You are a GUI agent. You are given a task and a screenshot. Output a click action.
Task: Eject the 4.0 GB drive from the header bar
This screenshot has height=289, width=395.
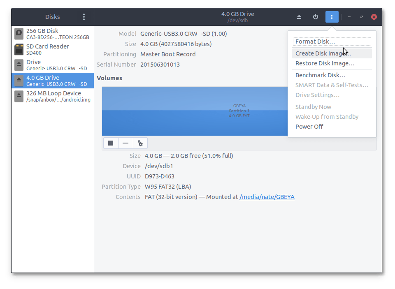click(x=299, y=16)
